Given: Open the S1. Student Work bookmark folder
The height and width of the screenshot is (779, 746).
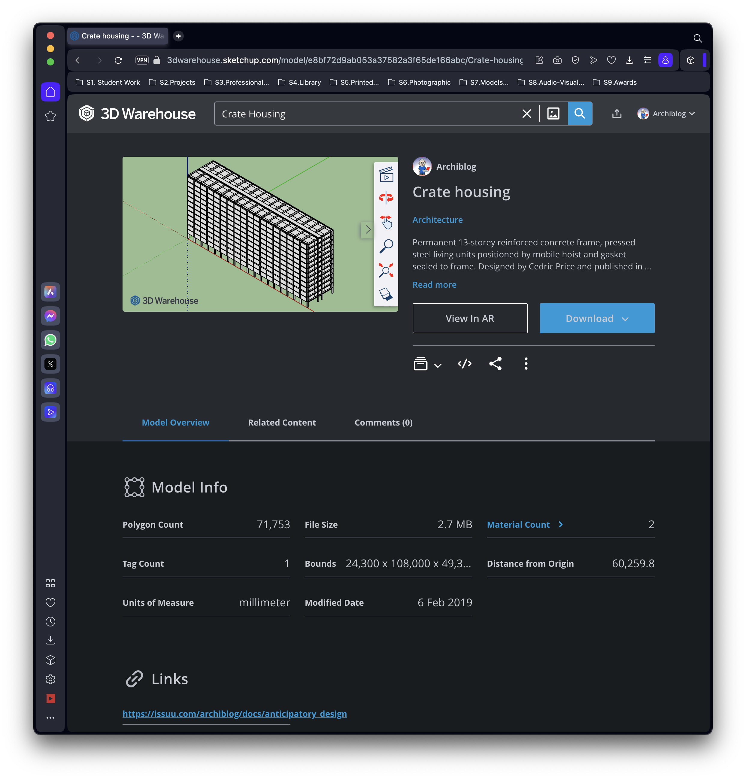Looking at the screenshot, I should coord(107,82).
